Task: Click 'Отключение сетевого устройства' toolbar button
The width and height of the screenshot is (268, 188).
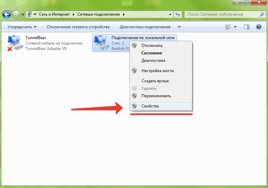Action: pos(78,27)
